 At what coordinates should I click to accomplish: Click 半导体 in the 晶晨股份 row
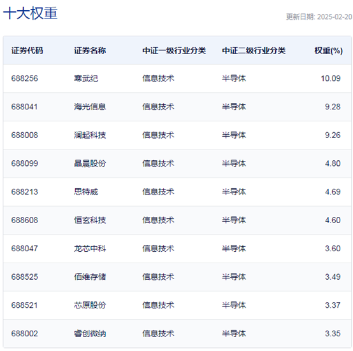[x=234, y=163]
